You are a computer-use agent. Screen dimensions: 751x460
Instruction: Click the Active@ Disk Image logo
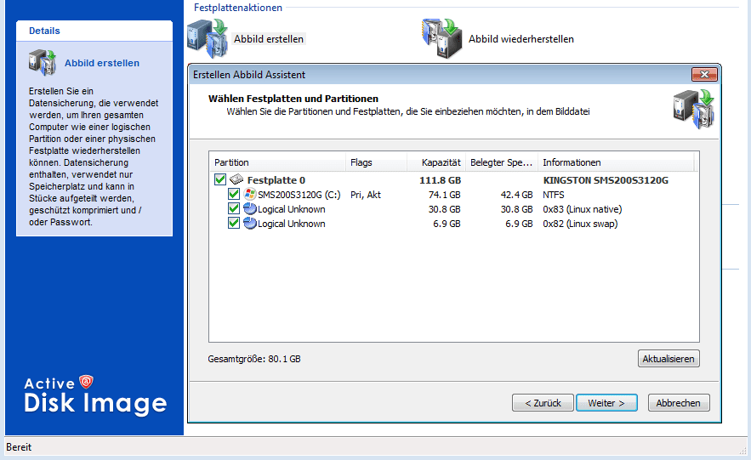pos(95,395)
